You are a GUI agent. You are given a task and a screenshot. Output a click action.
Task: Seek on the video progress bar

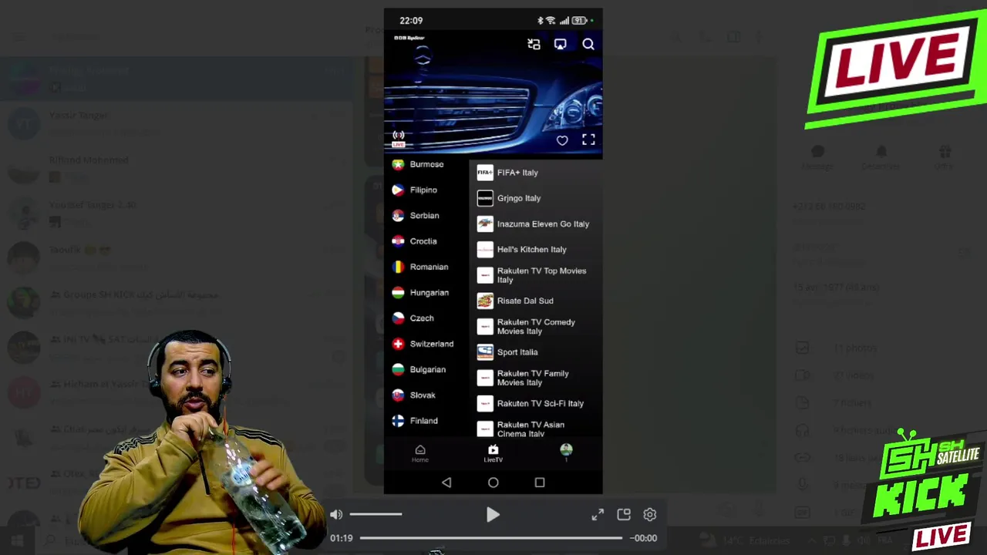pos(490,538)
